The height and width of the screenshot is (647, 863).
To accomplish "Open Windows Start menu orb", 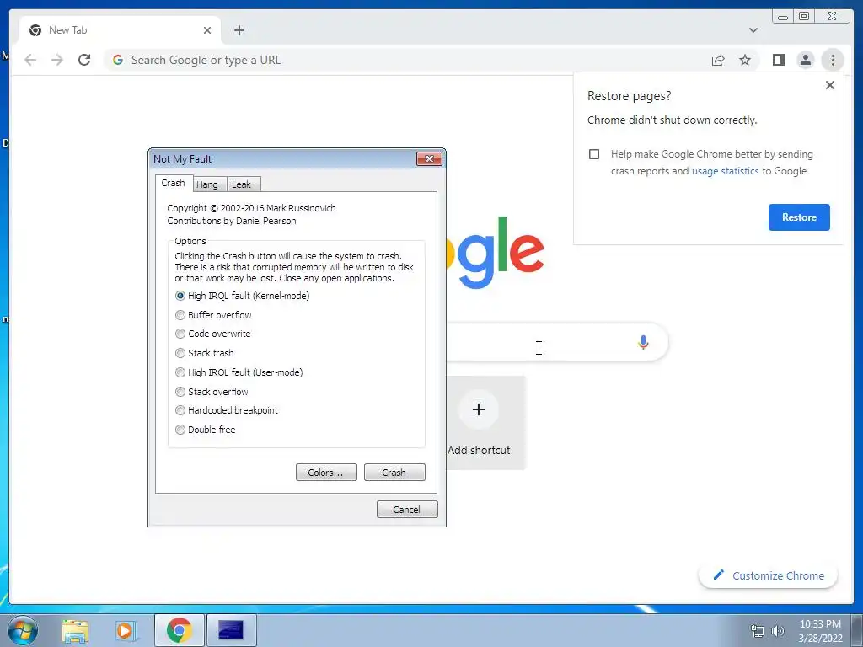I will (23, 630).
